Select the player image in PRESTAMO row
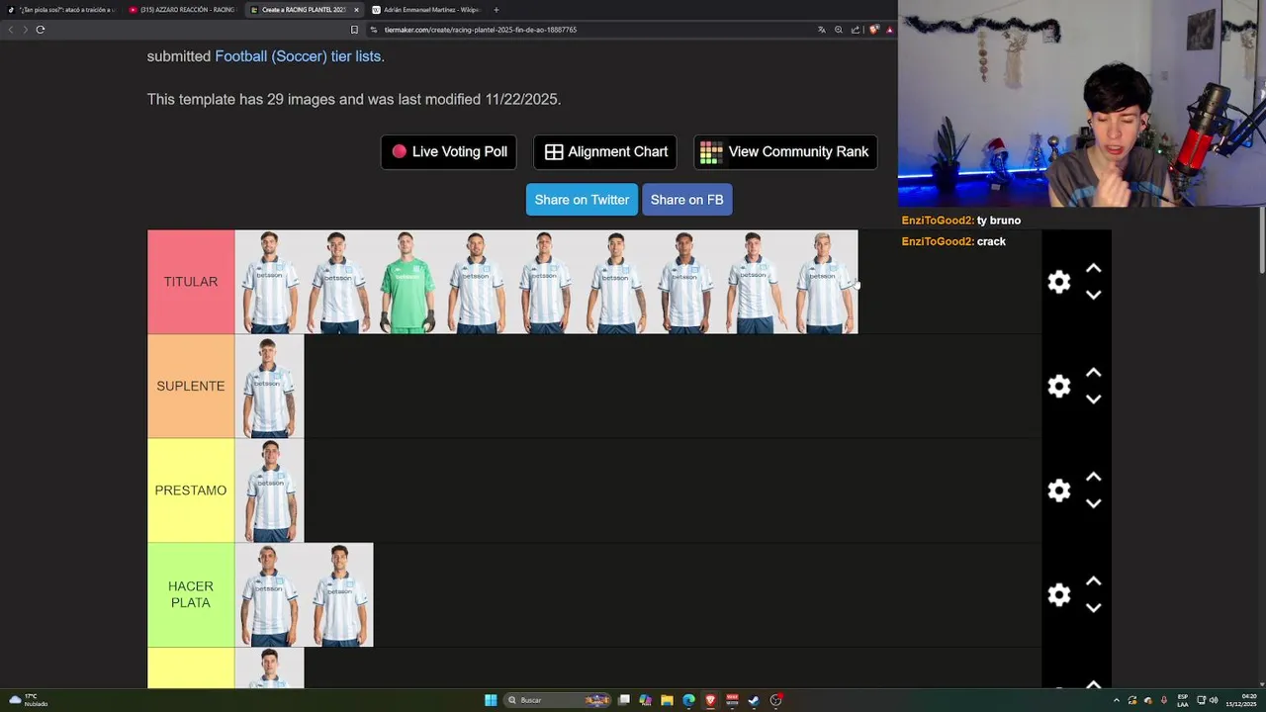Screen dimensions: 1266x712 (269, 490)
